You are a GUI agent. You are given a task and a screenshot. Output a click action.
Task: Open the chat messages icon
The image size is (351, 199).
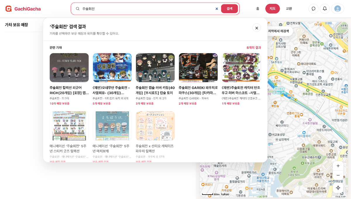pyautogui.click(x=314, y=9)
